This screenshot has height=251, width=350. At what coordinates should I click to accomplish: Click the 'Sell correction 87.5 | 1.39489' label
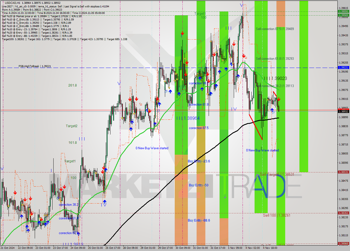click(x=275, y=29)
